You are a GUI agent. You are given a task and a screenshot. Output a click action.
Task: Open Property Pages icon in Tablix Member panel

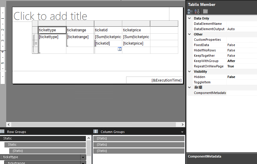pos(205,12)
